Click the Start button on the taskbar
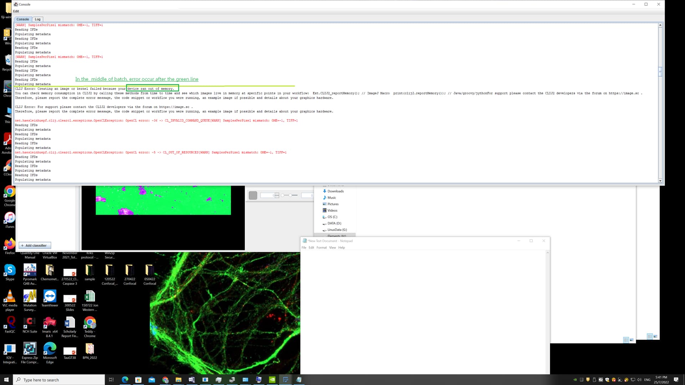Screen dimensions: 685x385 click(6, 380)
